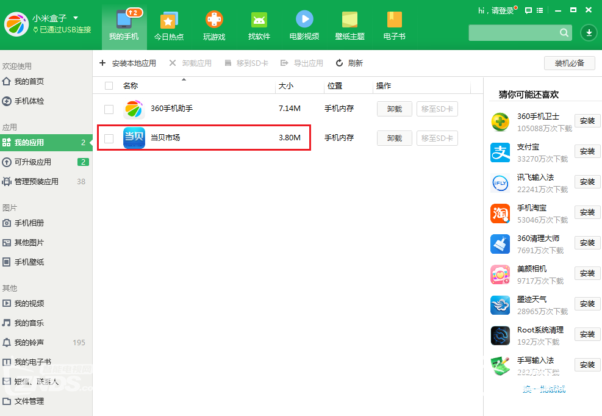Uninstall 当贝市场 with 卸载 button

[x=394, y=138]
